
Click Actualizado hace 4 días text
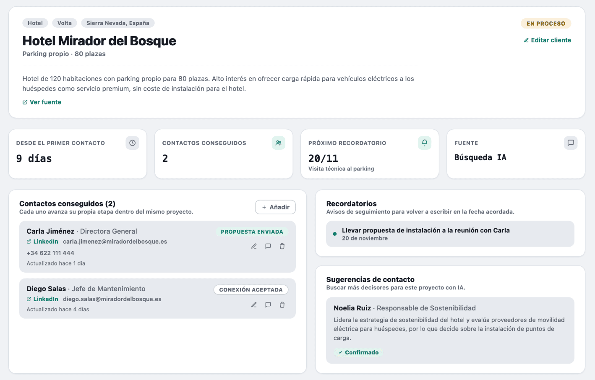point(58,310)
